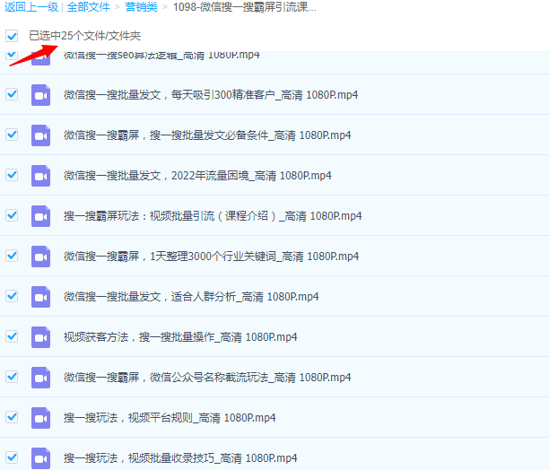
Task: Click video icon of 视频获客方法 file
Action: click(x=40, y=337)
